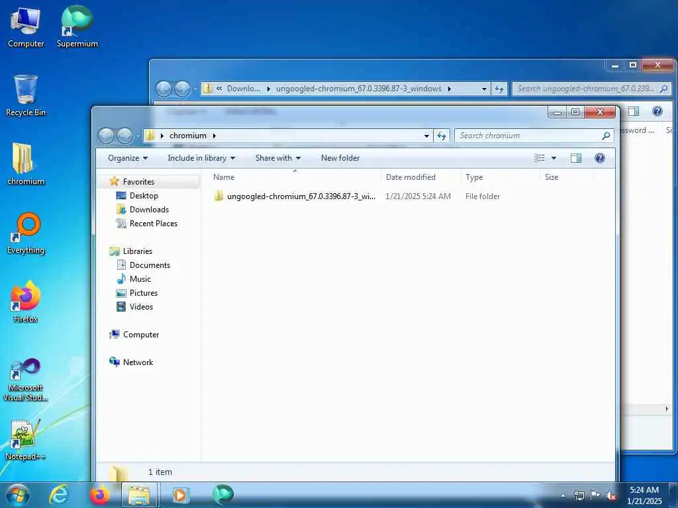Open help in the rear Explorer window
The height and width of the screenshot is (508, 678).
657,111
